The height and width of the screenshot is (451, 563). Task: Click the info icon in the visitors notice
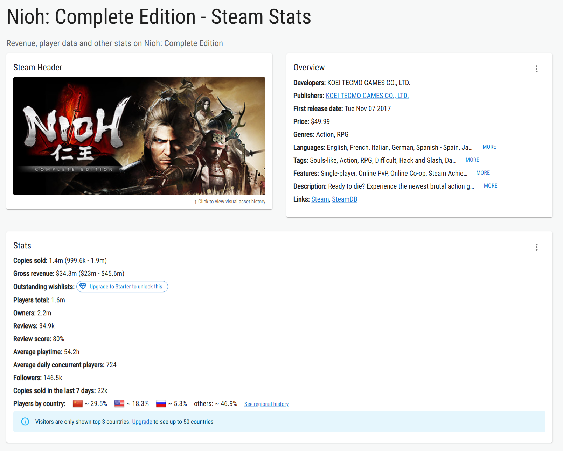tap(25, 422)
